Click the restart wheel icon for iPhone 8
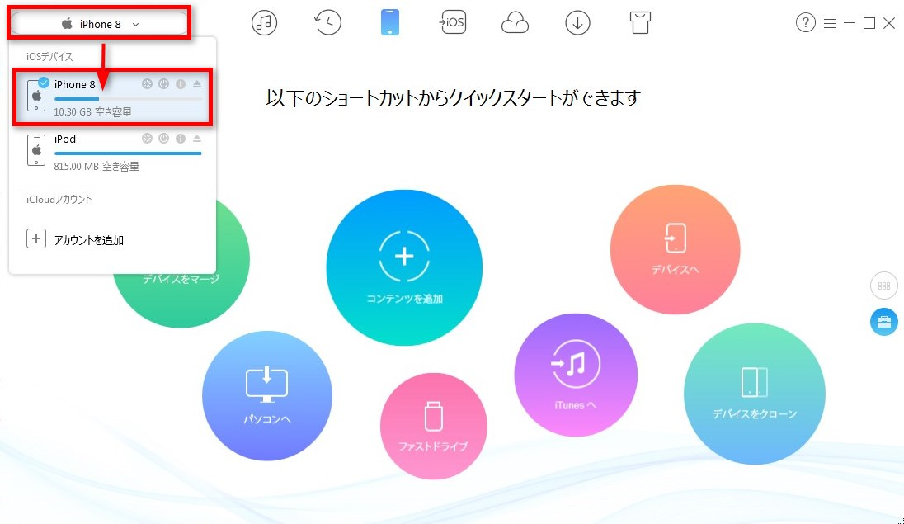The height and width of the screenshot is (524, 904). click(147, 84)
